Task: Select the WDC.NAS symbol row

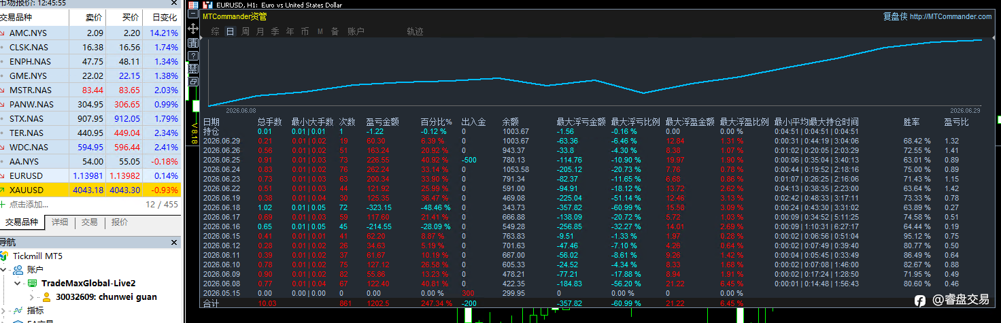Action: (x=91, y=147)
